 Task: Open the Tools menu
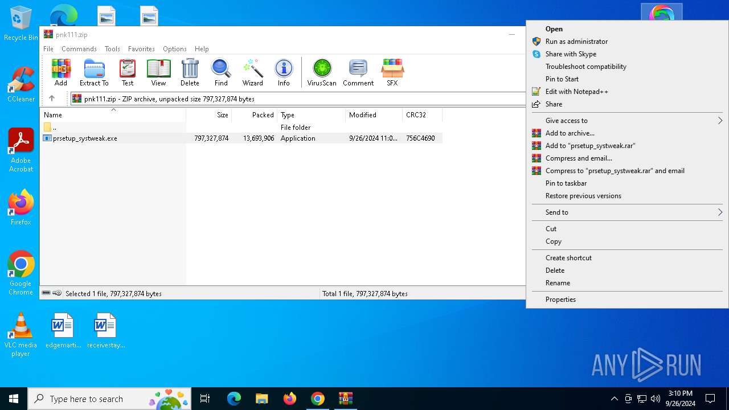point(112,49)
